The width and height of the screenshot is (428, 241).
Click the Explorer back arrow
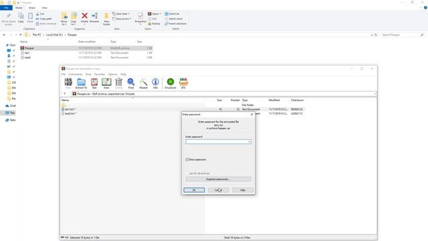(x=4, y=35)
